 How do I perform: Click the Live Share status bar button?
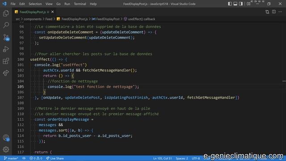[x=55, y=158]
